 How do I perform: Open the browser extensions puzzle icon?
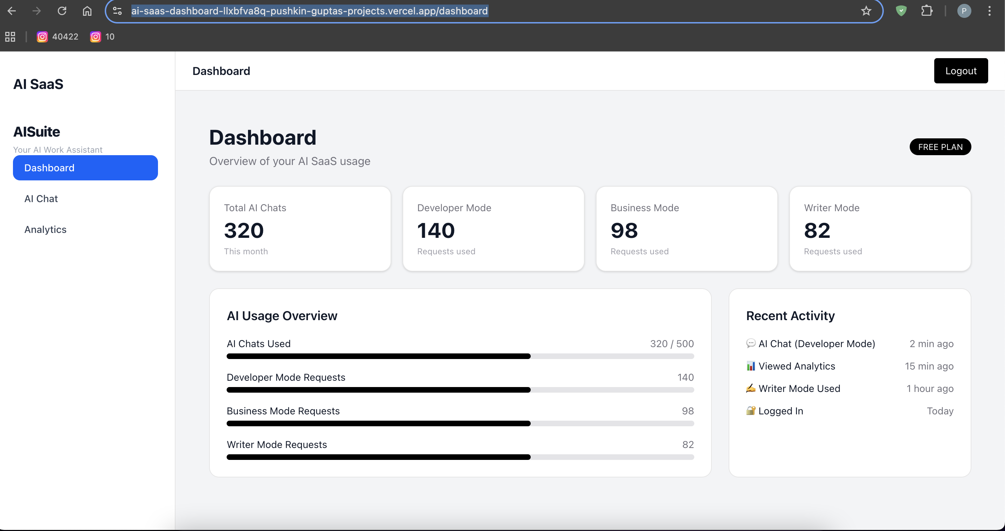(927, 11)
